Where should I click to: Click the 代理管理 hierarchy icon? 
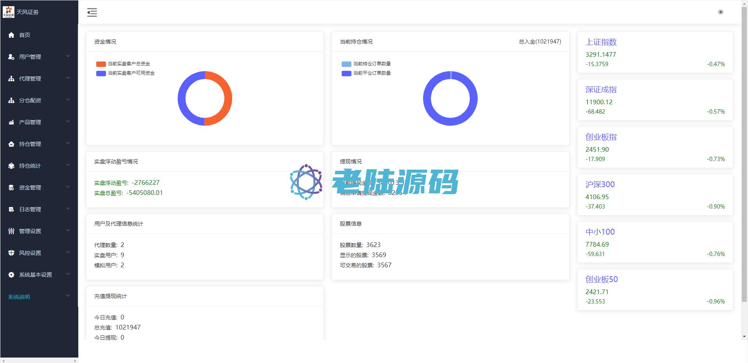[x=11, y=79]
